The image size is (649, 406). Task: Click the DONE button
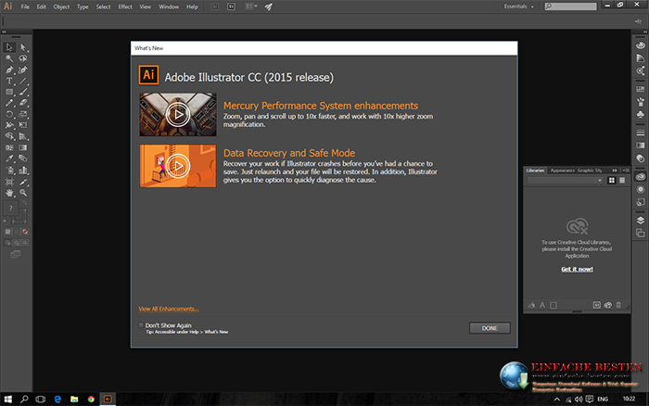490,328
